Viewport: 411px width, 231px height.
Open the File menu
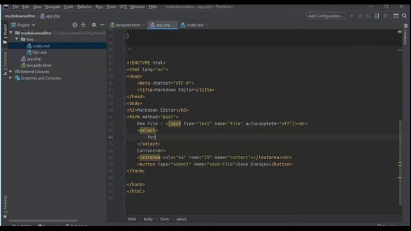15,7
